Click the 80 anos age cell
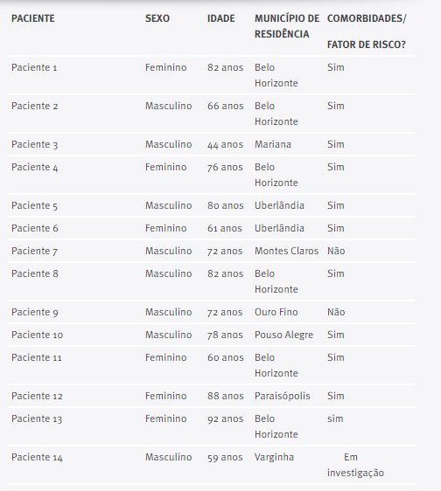 [225, 205]
